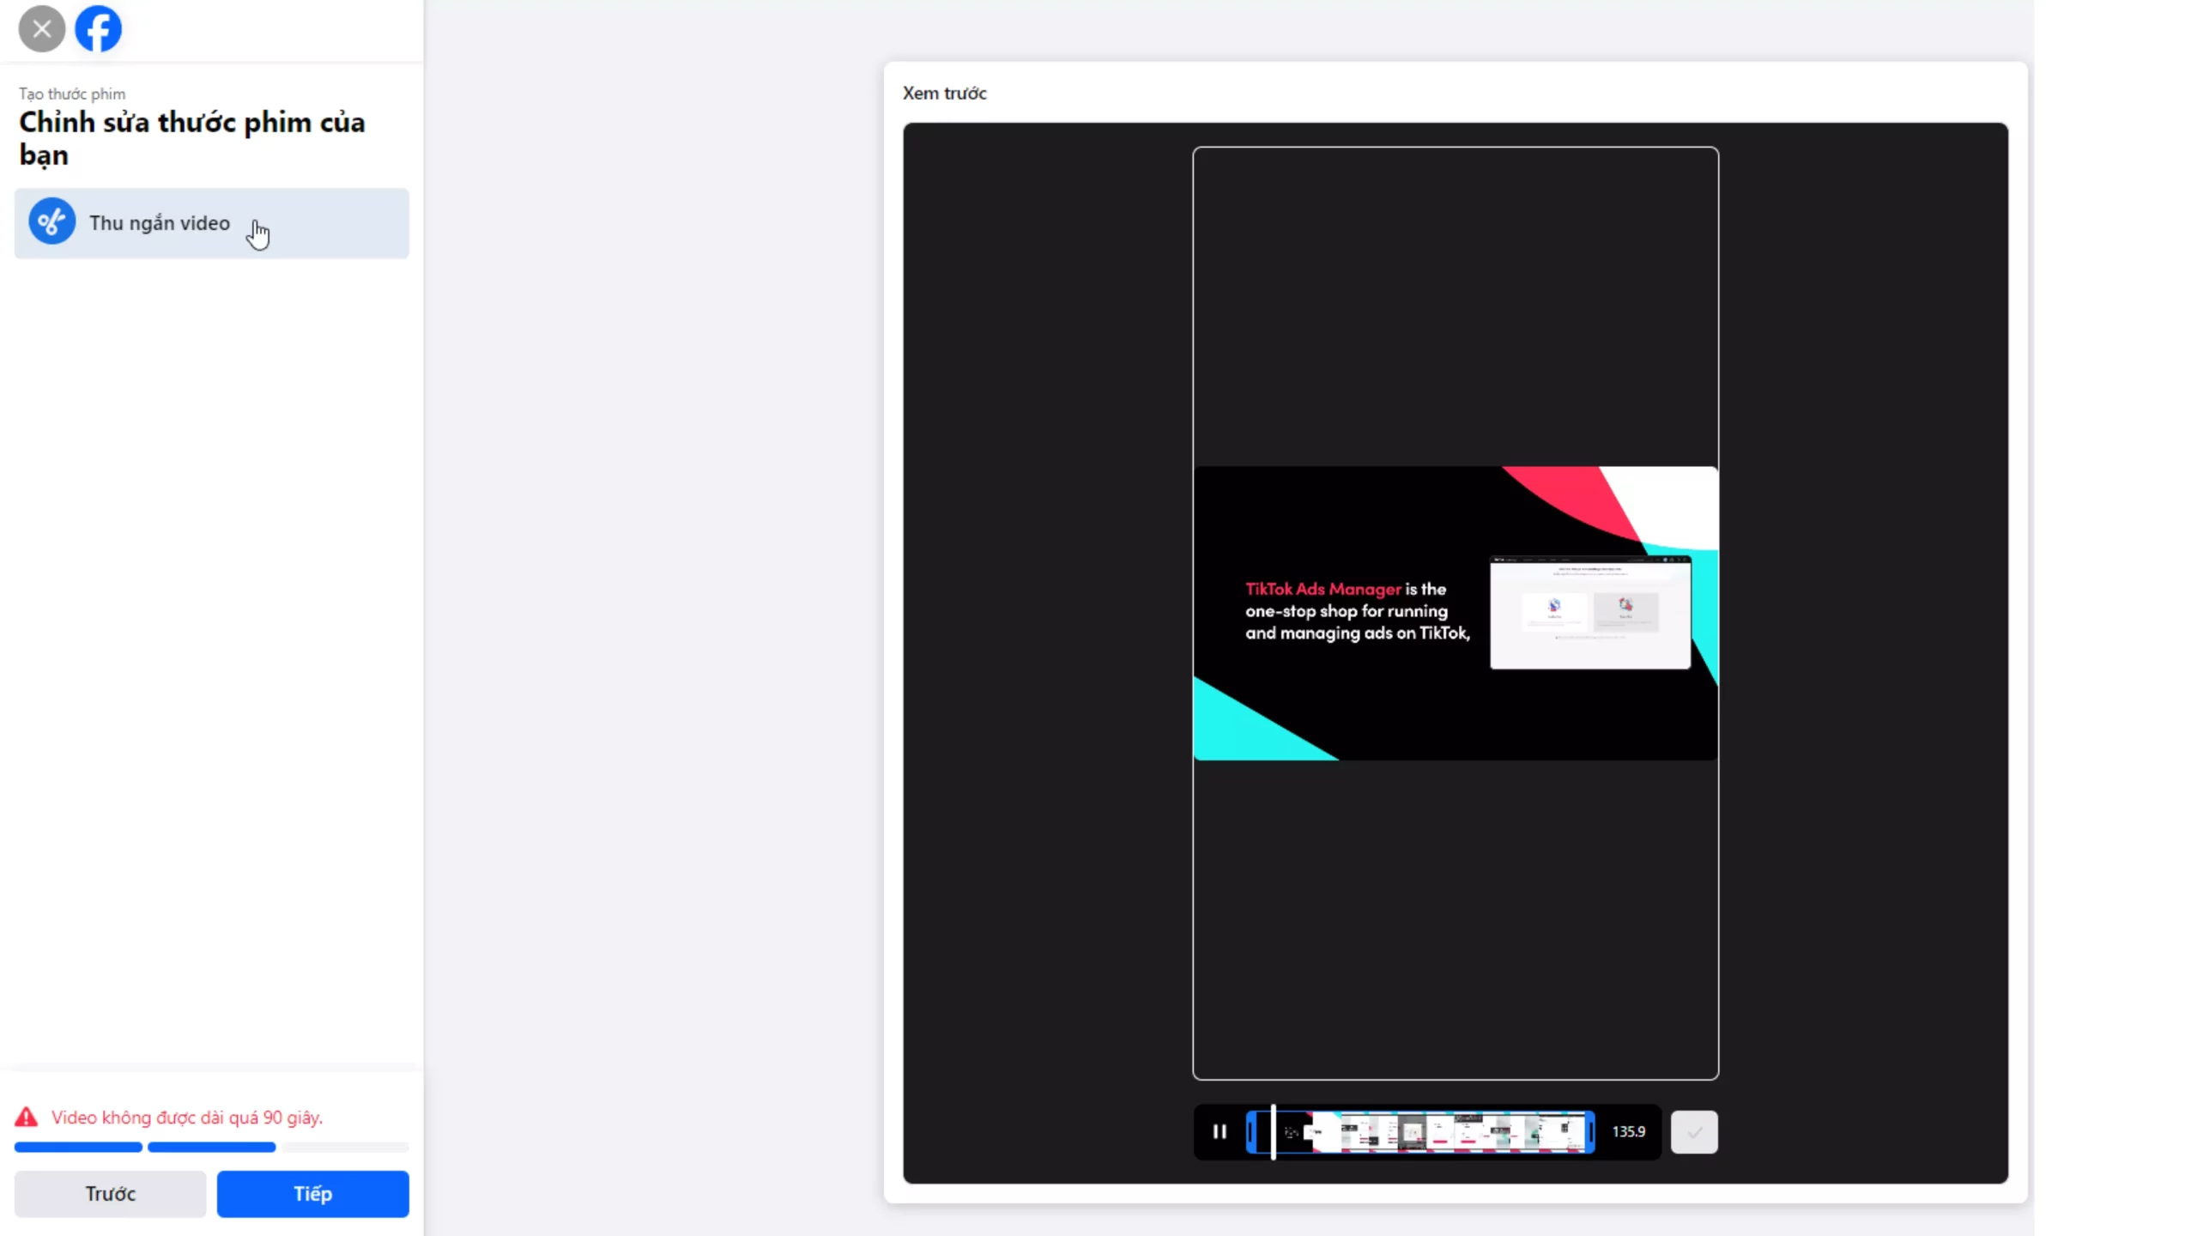Click the red warning triangle icon
2197x1236 pixels.
tap(27, 1118)
